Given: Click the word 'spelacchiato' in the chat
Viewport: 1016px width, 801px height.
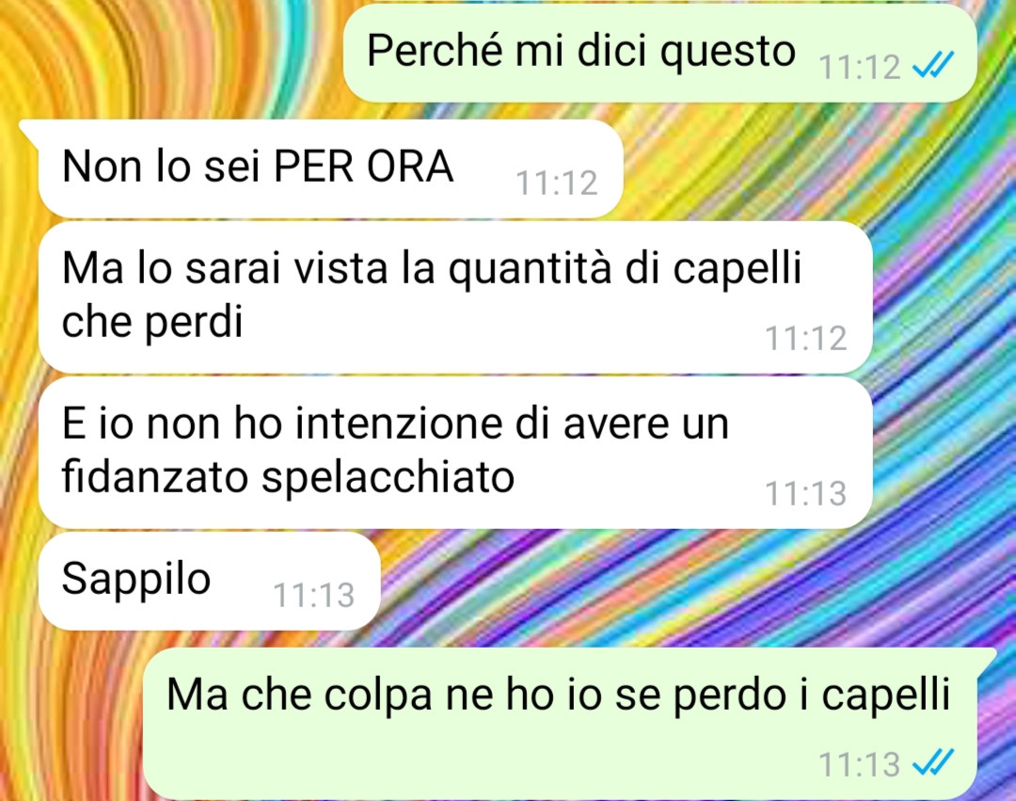Looking at the screenshot, I should 388,478.
